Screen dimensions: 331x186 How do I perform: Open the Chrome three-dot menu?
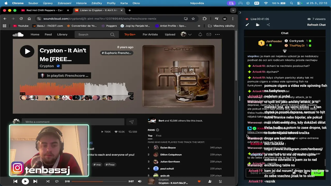233,19
